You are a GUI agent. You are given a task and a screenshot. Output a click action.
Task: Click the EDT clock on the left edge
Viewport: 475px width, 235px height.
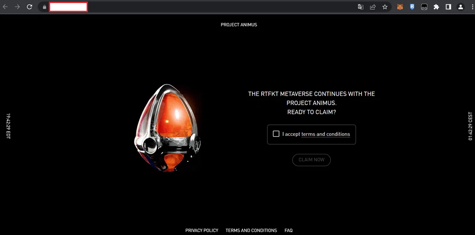8,126
